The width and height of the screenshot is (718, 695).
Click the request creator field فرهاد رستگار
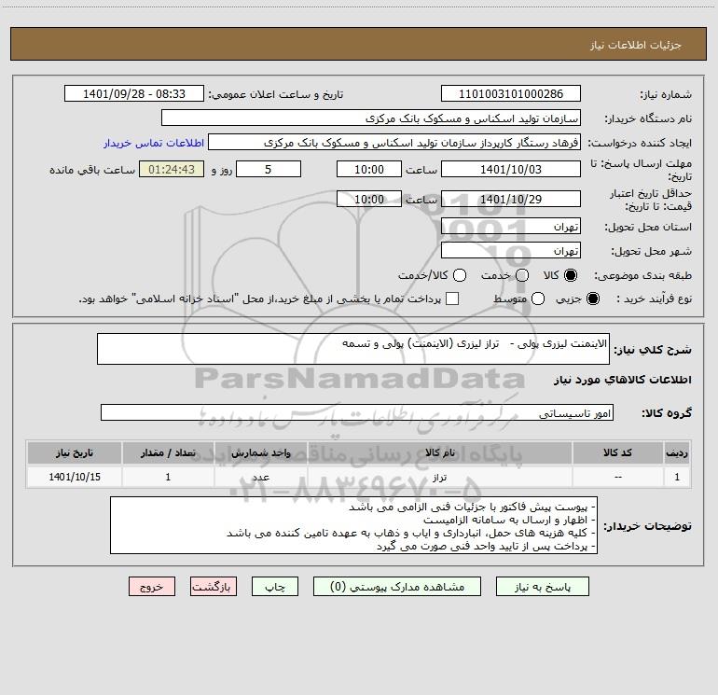(394, 143)
